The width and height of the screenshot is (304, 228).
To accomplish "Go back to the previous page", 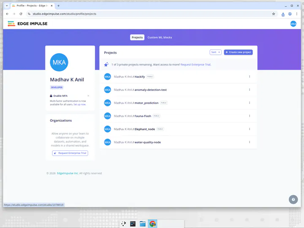I will pyautogui.click(x=7, y=14).
